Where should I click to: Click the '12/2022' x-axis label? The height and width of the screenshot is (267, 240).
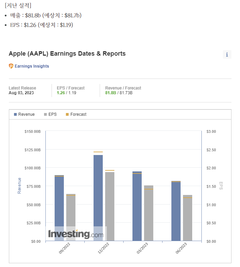103,248
